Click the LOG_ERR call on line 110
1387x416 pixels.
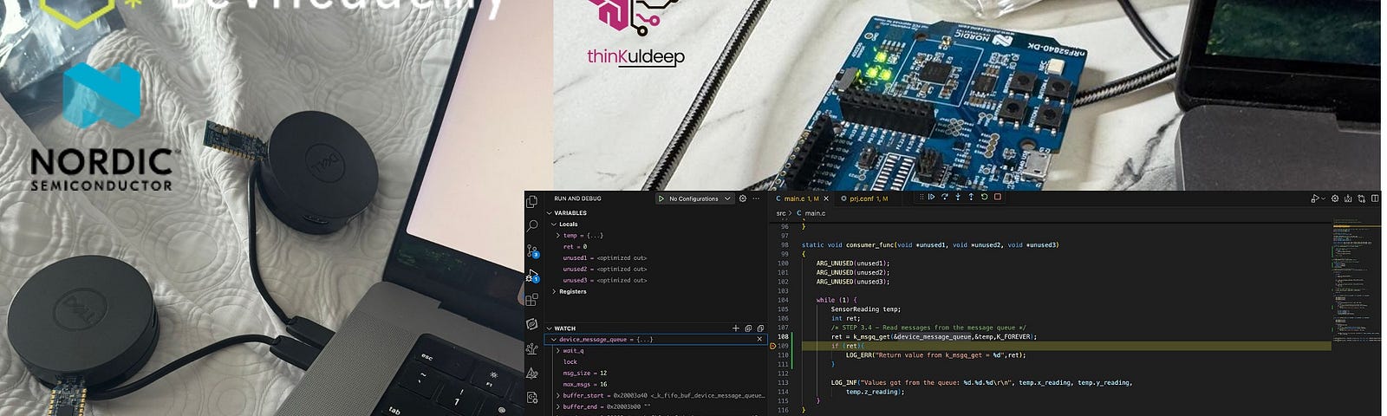point(860,355)
